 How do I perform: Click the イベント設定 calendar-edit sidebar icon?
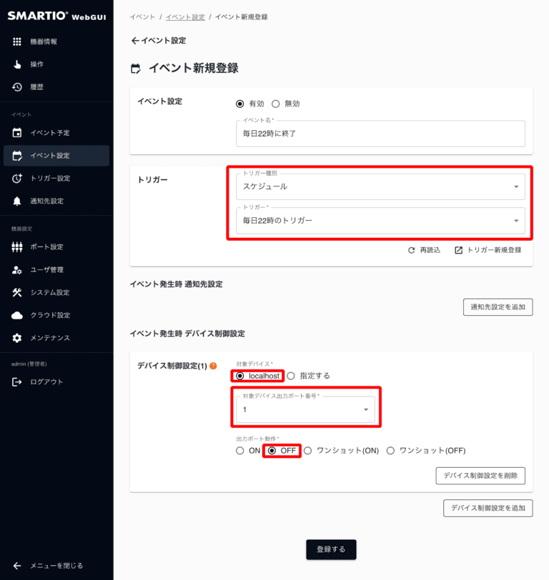point(17,156)
